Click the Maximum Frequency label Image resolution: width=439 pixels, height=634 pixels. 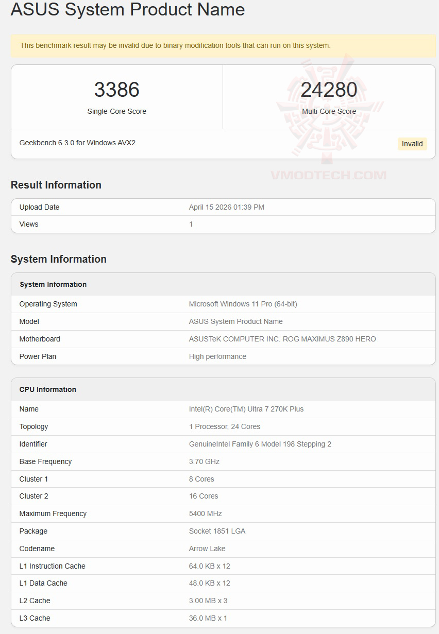53,513
